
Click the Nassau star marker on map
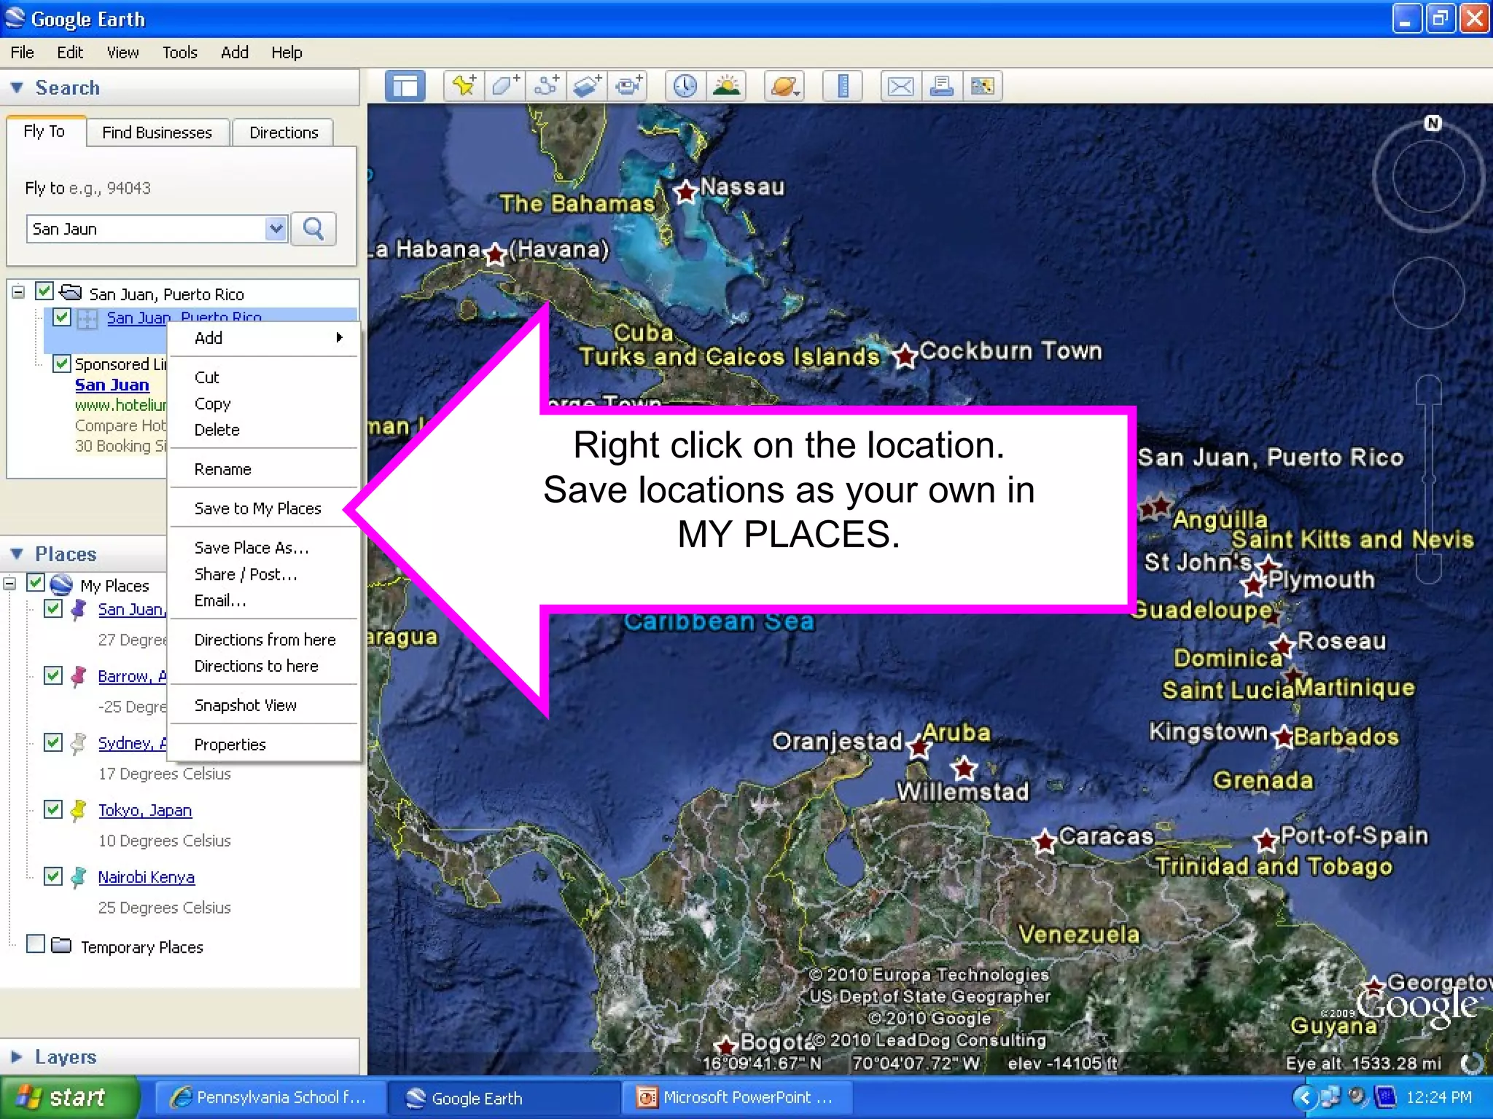point(685,193)
